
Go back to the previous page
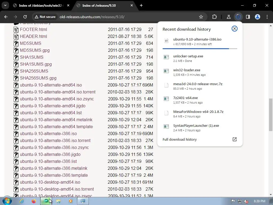[x=6, y=17]
